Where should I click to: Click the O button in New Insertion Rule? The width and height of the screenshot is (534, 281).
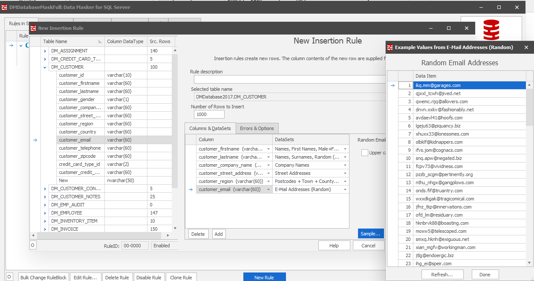click(x=33, y=245)
